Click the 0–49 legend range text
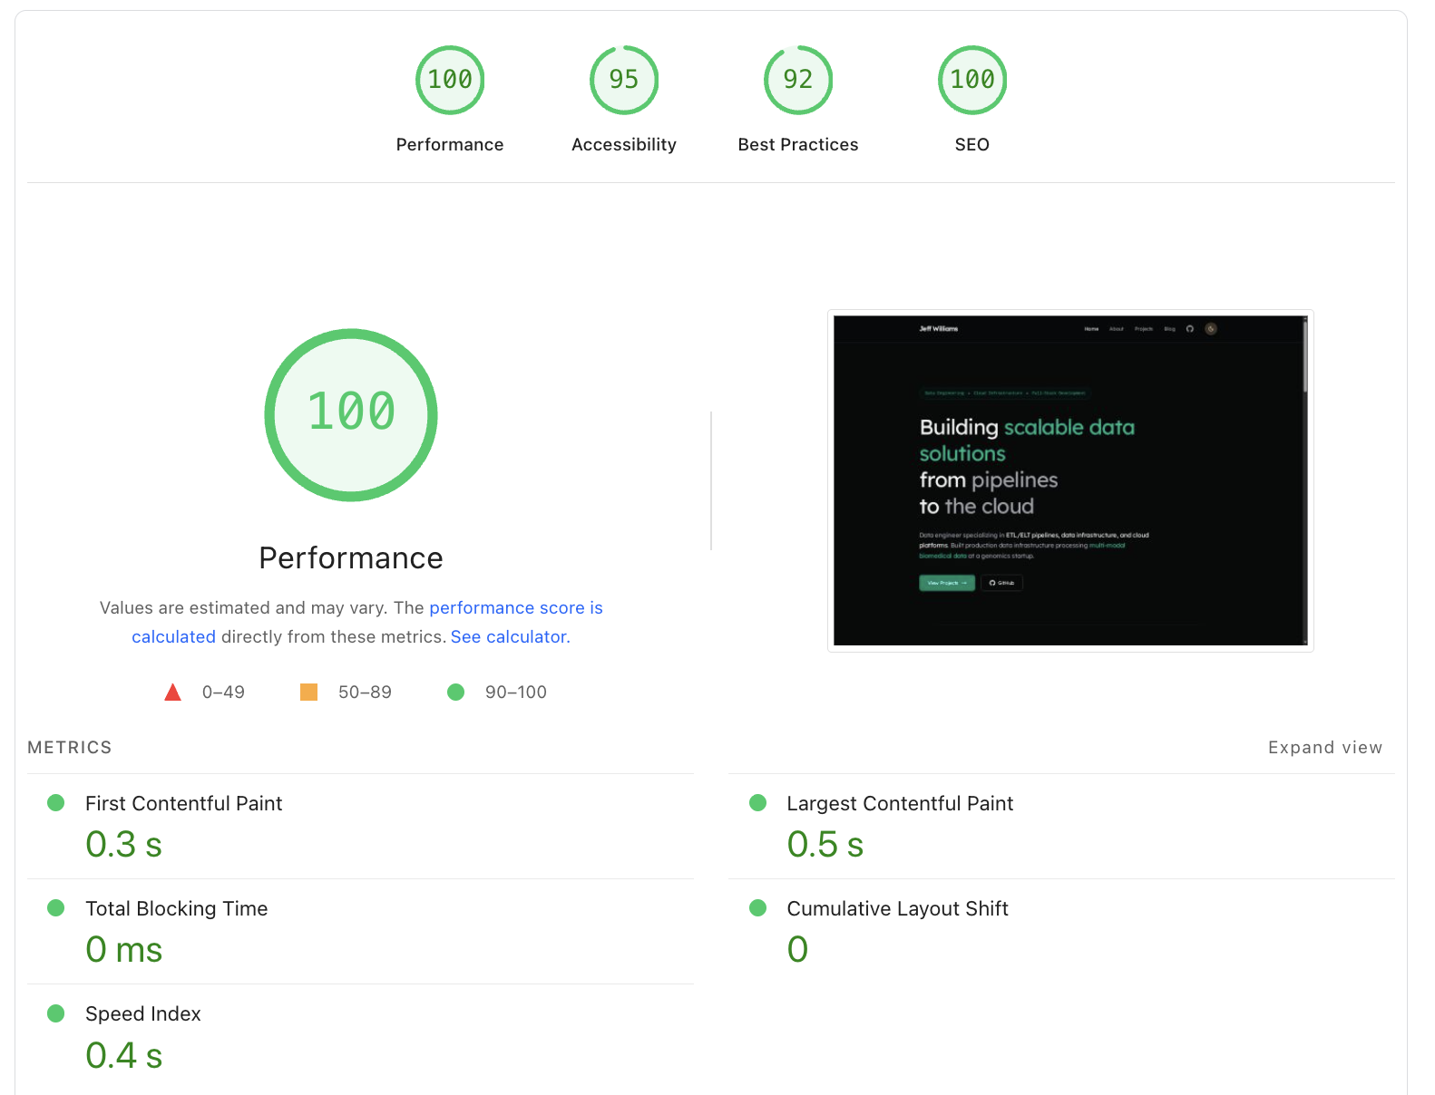 tap(223, 693)
